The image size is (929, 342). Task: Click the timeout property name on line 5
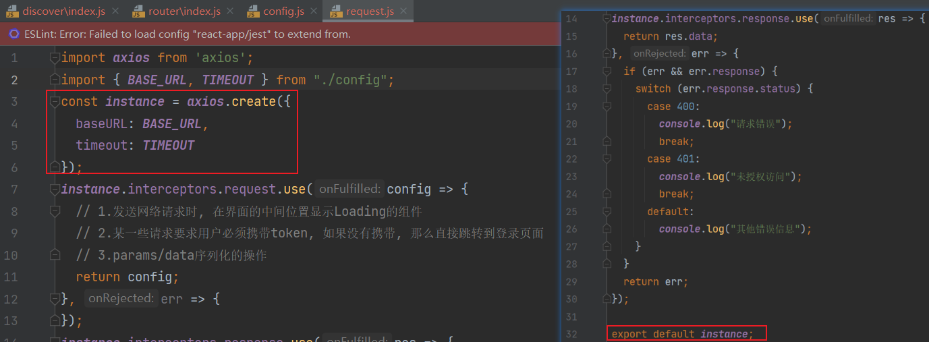point(102,146)
